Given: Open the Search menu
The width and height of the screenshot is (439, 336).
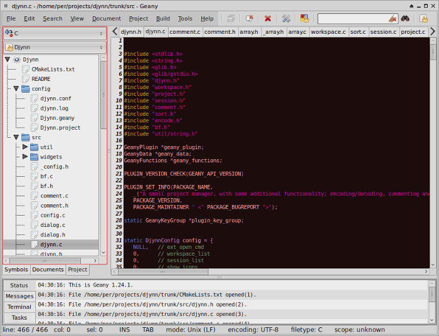Looking at the screenshot, I should (x=53, y=19).
